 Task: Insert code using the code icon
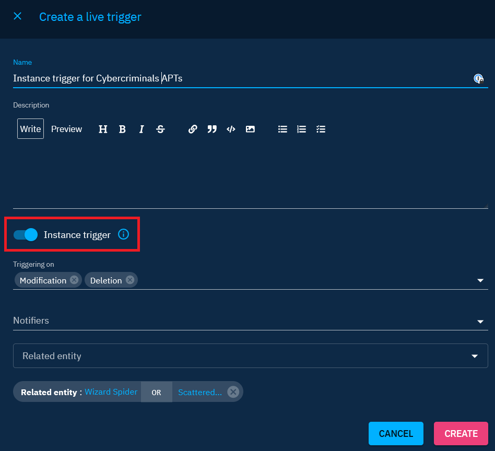pos(231,129)
